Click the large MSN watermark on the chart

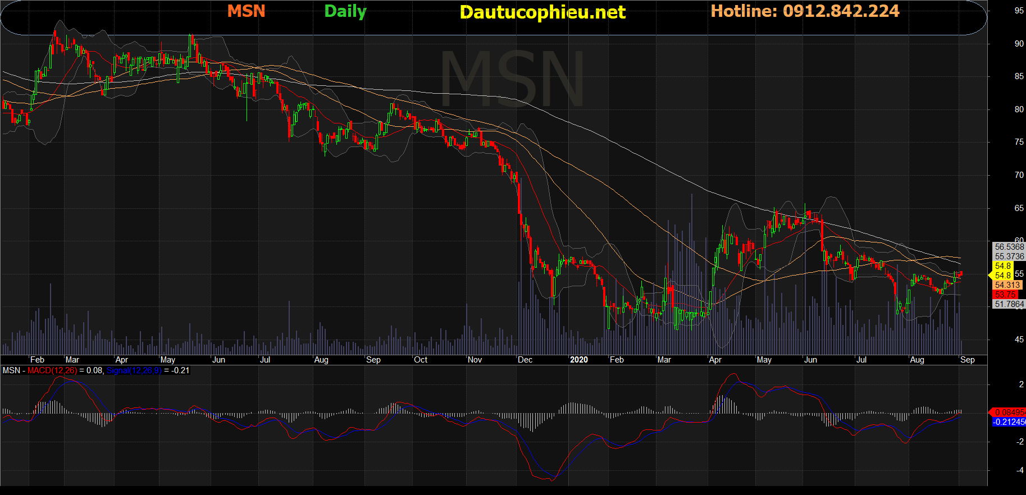(x=512, y=80)
